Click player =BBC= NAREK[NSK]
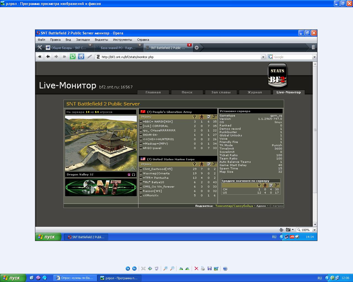The width and height of the screenshot is (353, 282). [x=158, y=121]
